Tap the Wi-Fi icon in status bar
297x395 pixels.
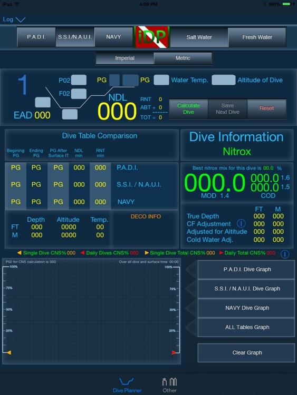pos(17,4)
